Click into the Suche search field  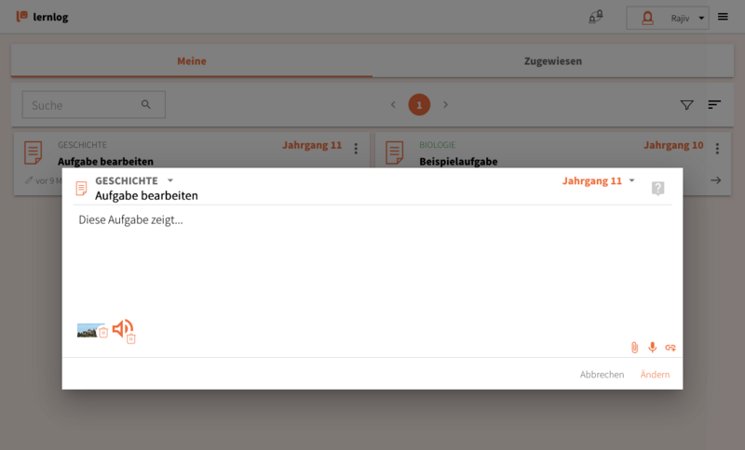click(84, 105)
